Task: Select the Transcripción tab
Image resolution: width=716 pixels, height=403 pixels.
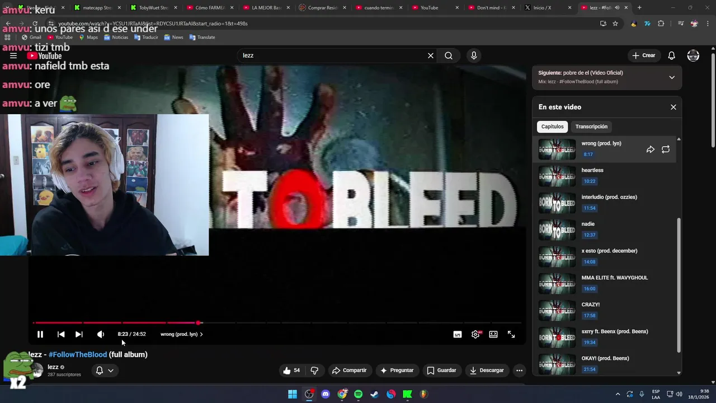Action: click(591, 126)
